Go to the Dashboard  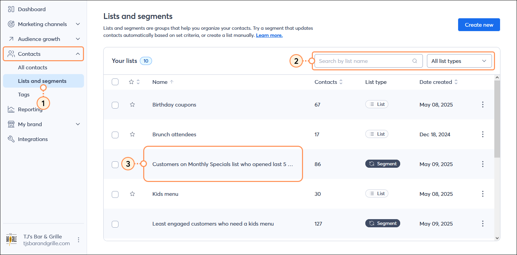click(32, 9)
